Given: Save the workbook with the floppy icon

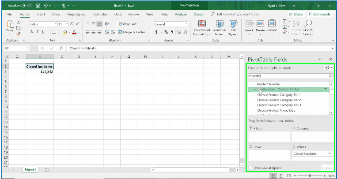Looking at the screenshot, I should 38,6.
